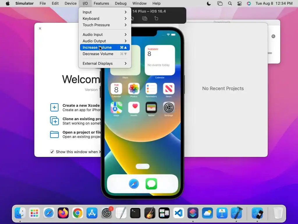This screenshot has width=298, height=224.
Task: Tap the Reminders app icon on the iPhone
Action: point(151,89)
